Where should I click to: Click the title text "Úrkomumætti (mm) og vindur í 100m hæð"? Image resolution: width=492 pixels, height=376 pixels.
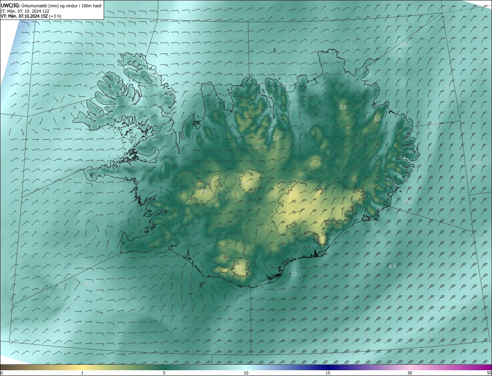61,5
